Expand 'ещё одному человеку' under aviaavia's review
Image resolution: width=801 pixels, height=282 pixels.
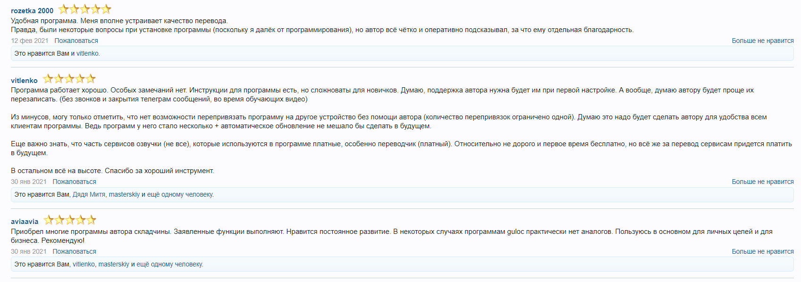(x=169, y=265)
